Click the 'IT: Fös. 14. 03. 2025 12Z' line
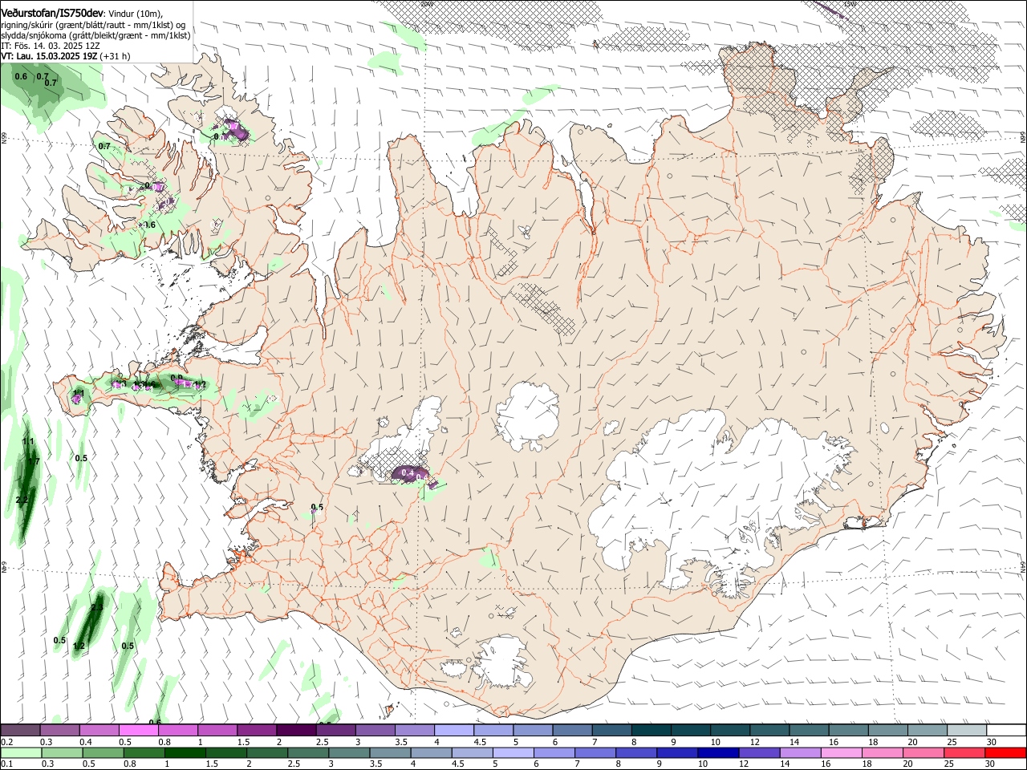This screenshot has width=1027, height=770. click(49, 46)
